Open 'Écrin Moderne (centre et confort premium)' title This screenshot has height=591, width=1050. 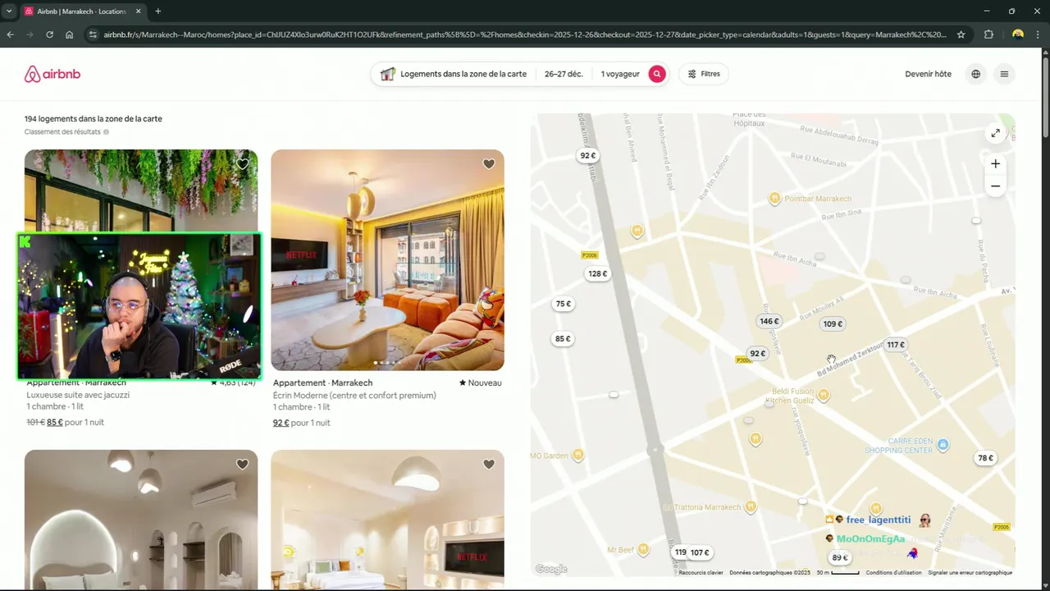point(354,396)
